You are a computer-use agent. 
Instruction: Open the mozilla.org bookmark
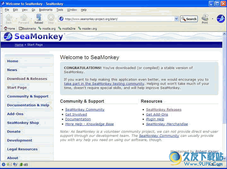[47, 28]
